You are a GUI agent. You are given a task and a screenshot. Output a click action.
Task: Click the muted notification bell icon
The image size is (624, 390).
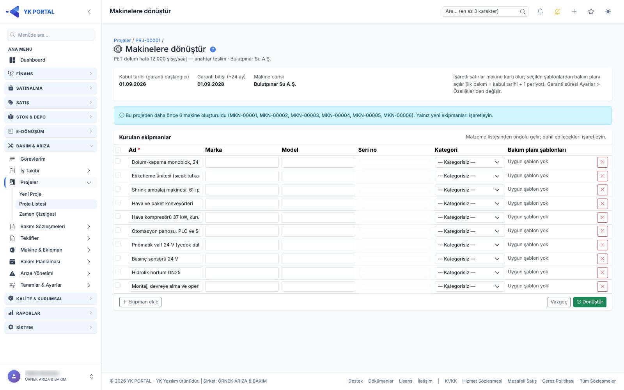click(557, 12)
